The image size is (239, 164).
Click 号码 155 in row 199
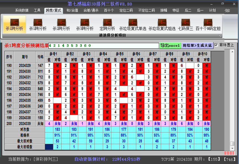tap(40, 118)
